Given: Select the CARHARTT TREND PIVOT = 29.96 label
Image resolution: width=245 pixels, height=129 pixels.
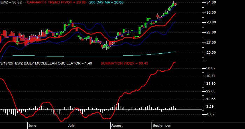Looking at the screenshot, I should (x=57, y=2).
